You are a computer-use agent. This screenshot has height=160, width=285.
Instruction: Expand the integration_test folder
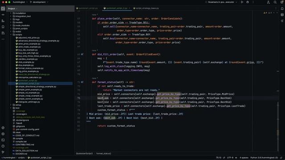click(11, 16)
